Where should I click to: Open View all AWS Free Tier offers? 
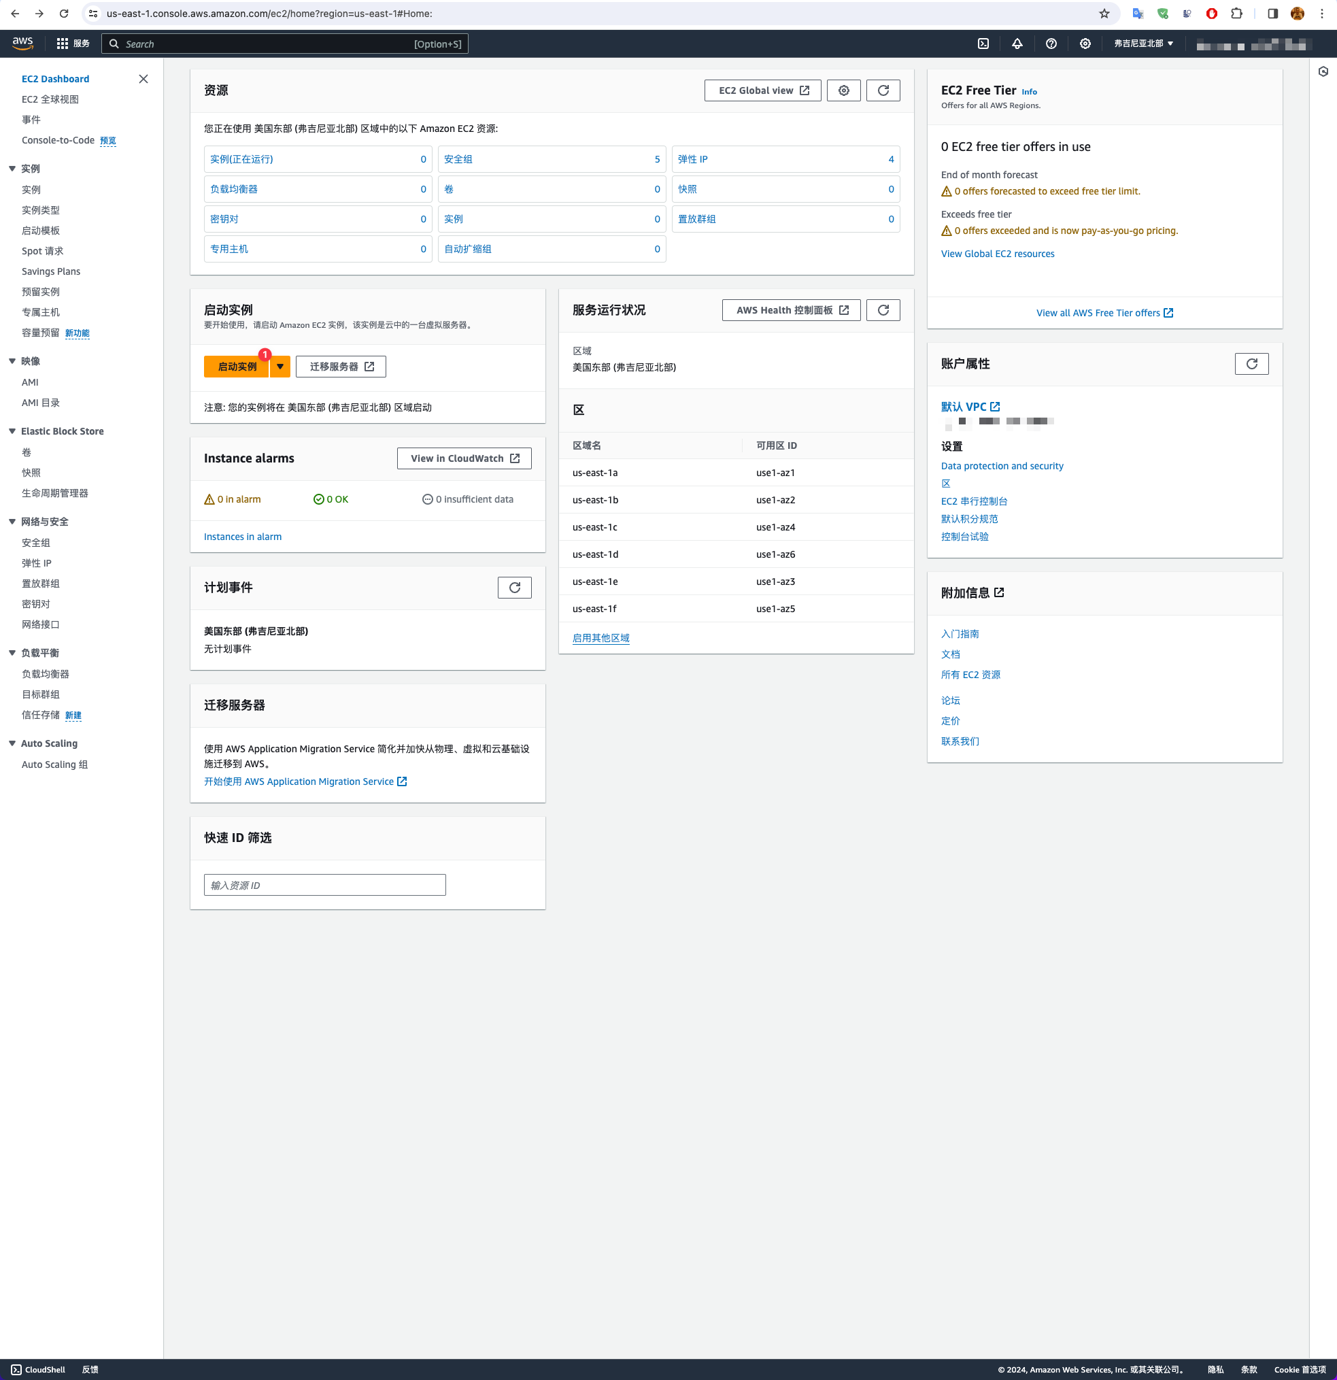point(1104,314)
